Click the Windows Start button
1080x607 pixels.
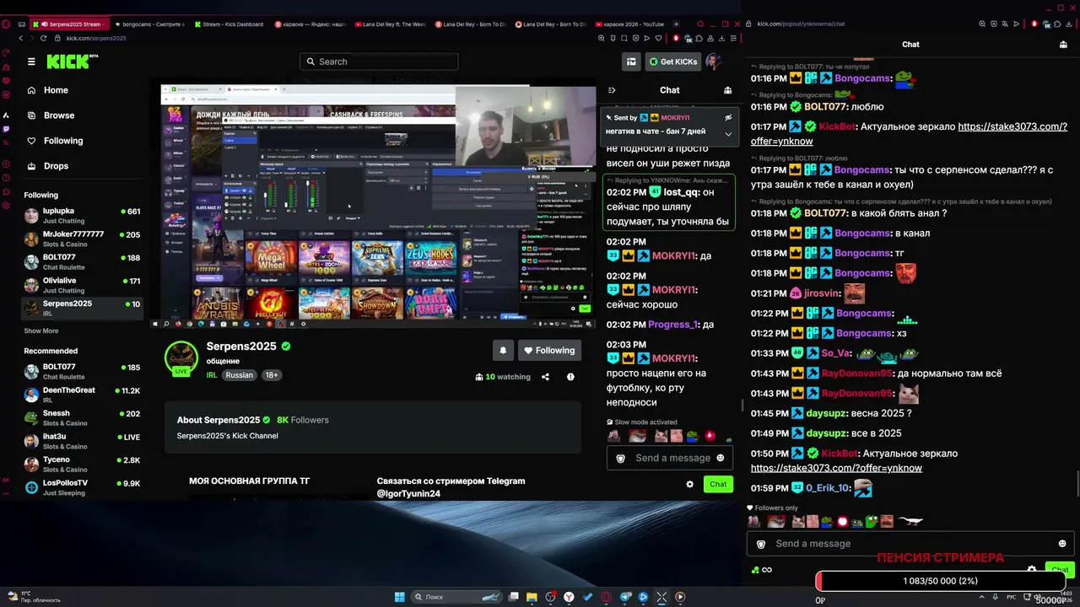[x=399, y=597]
